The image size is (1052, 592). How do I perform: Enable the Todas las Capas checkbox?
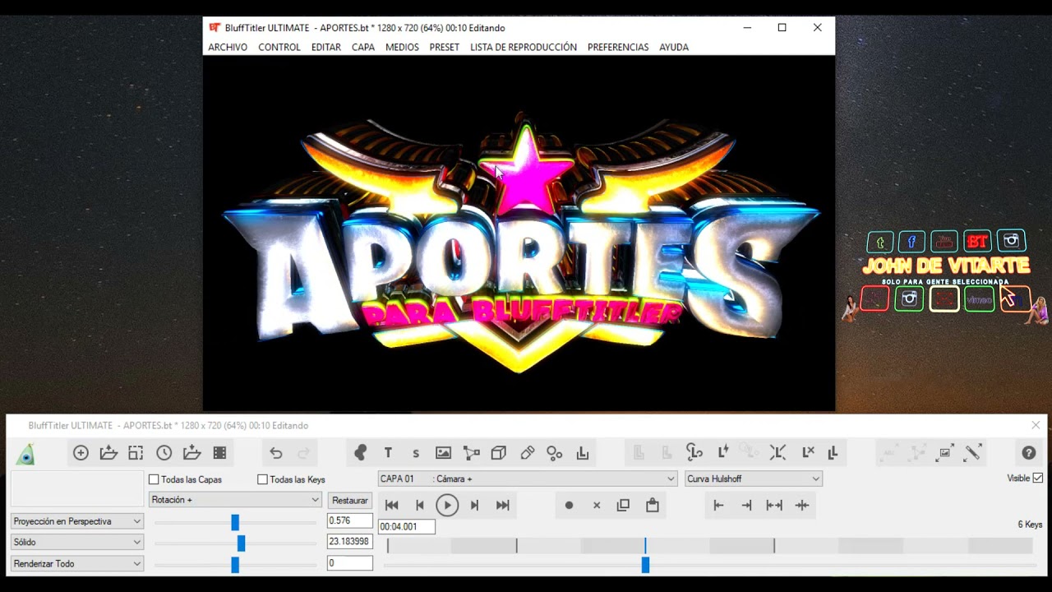pos(154,479)
